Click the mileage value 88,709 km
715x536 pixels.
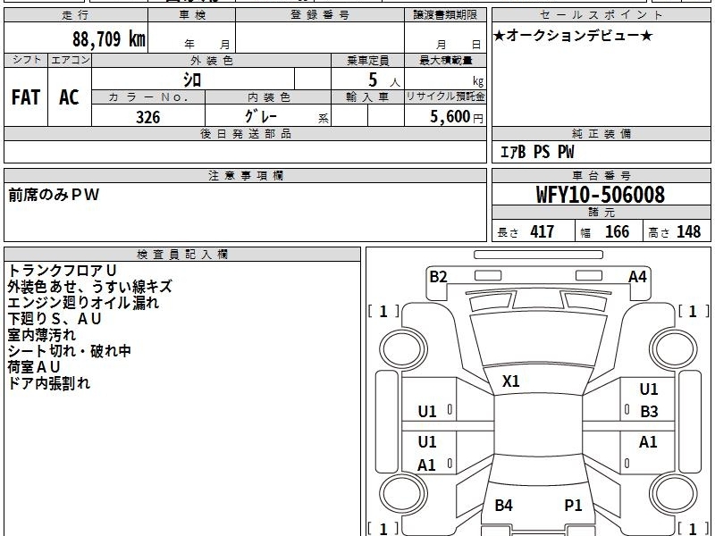pyautogui.click(x=108, y=39)
